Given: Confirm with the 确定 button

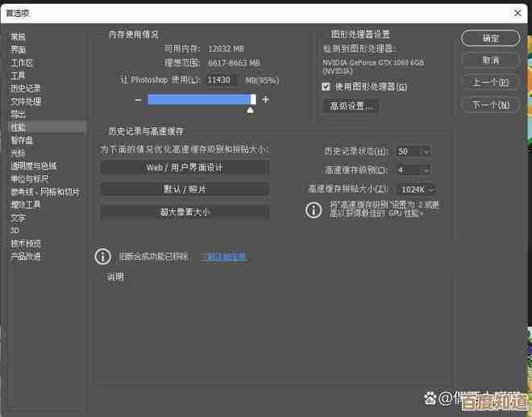Looking at the screenshot, I should tap(490, 39).
